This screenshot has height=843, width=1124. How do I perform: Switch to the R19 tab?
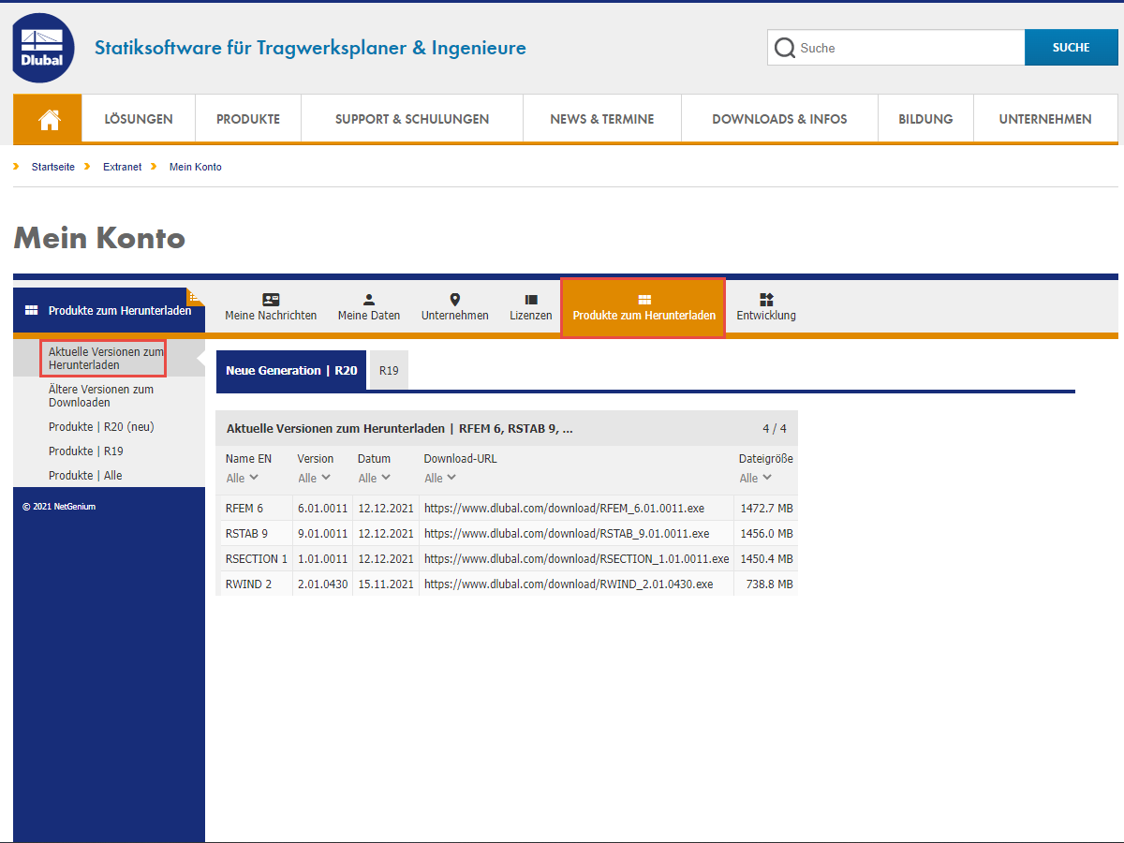(389, 370)
